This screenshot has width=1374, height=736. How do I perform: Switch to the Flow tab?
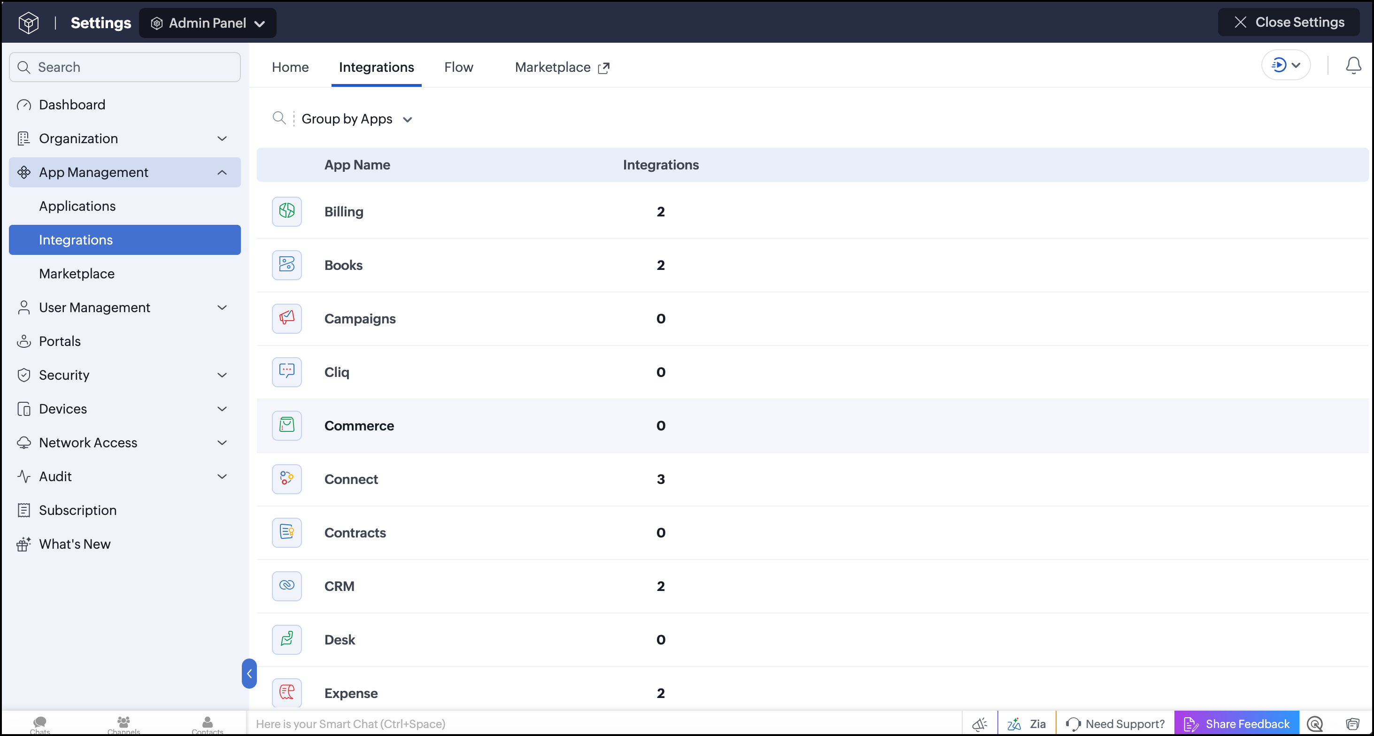[458, 67]
